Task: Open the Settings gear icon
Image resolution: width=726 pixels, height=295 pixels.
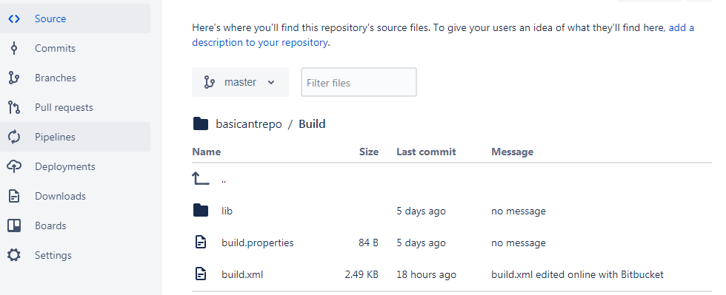Action: (14, 255)
